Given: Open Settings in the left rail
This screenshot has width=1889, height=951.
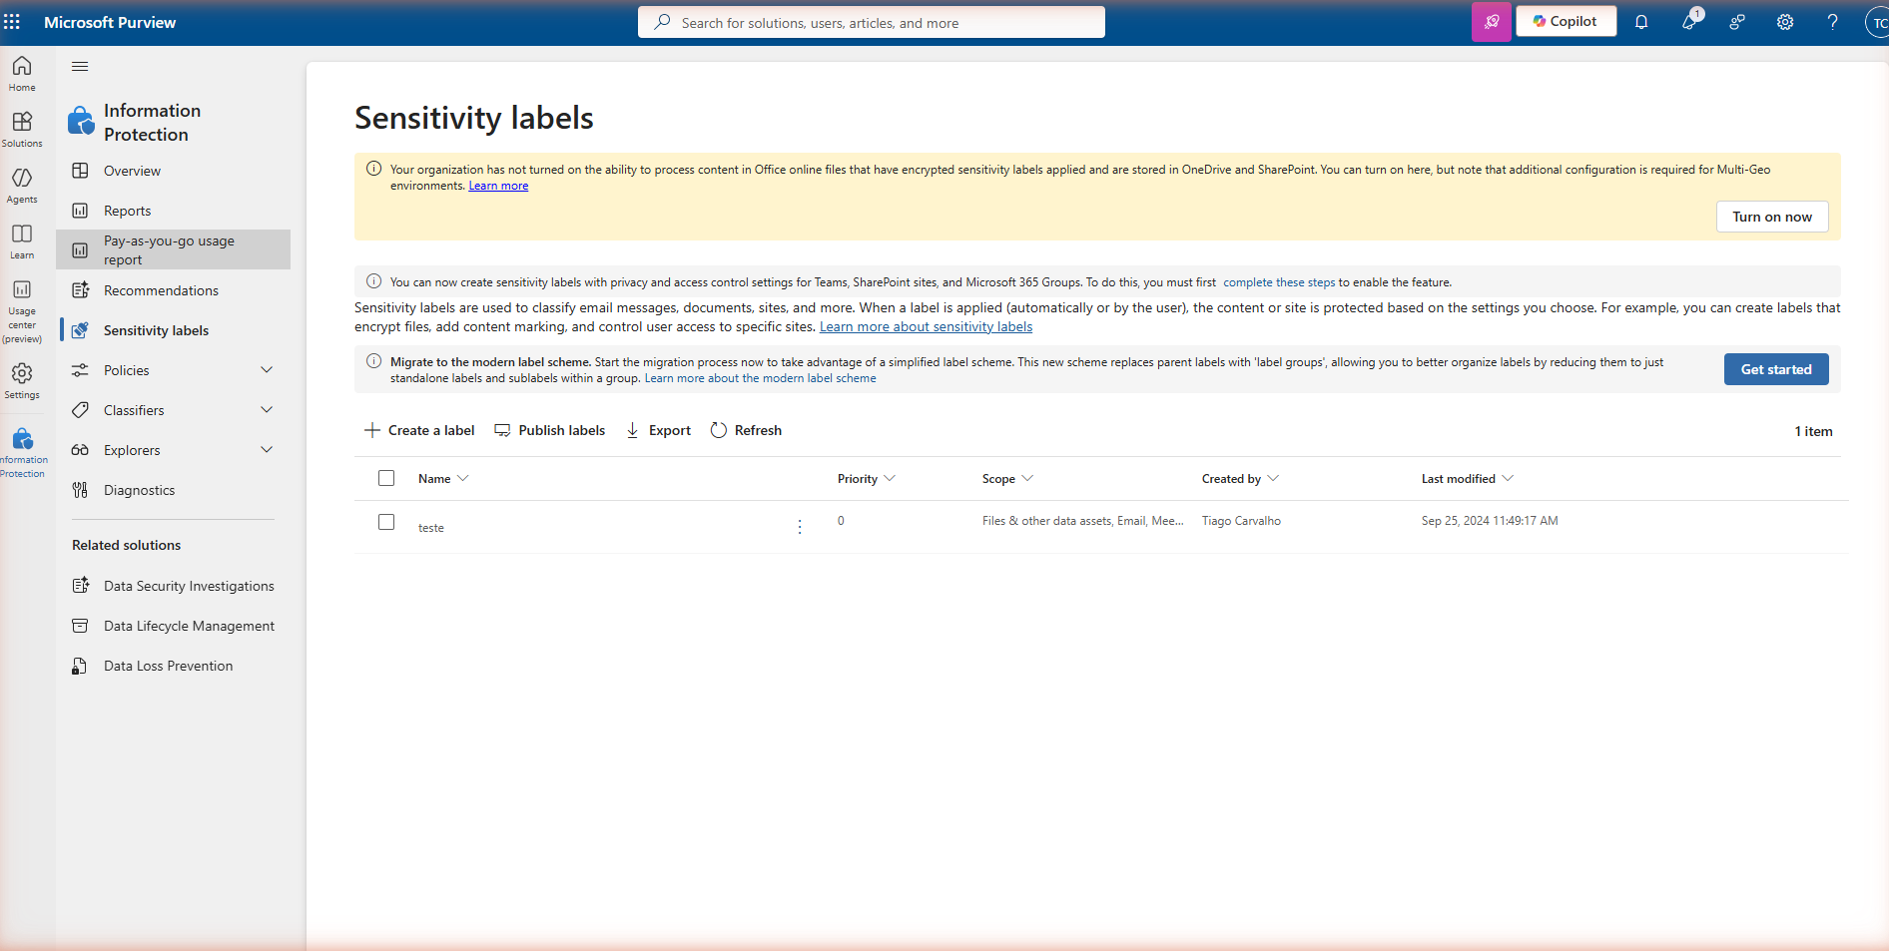Looking at the screenshot, I should [x=22, y=380].
